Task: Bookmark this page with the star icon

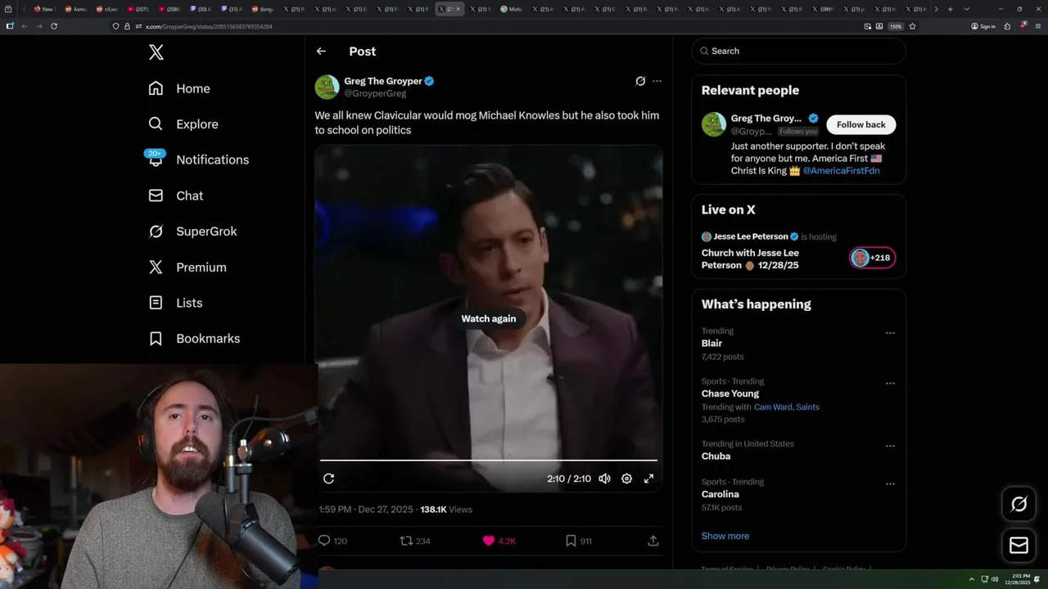Action: point(912,26)
